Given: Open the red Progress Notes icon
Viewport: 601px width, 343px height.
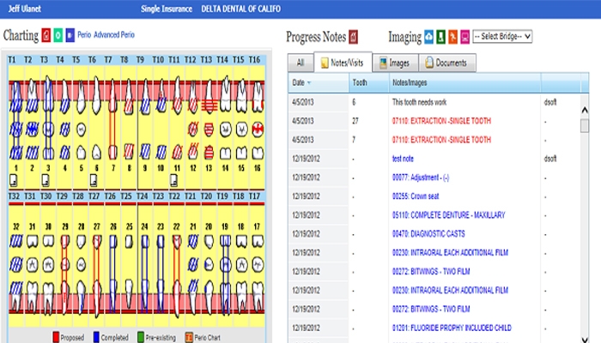Looking at the screenshot, I should 353,36.
